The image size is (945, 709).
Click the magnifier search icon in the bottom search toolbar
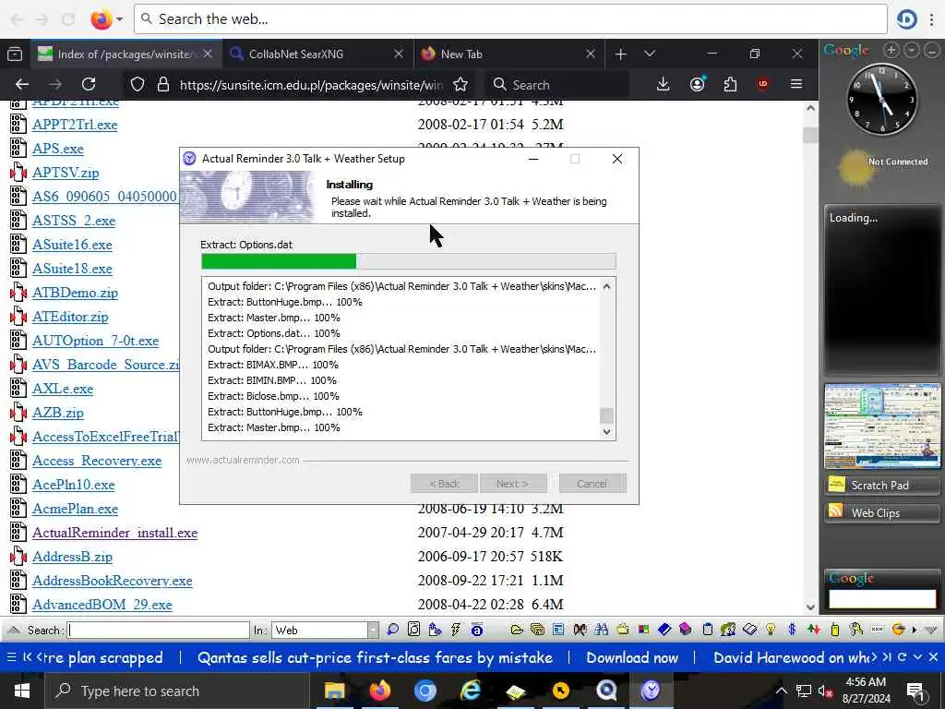click(x=392, y=630)
